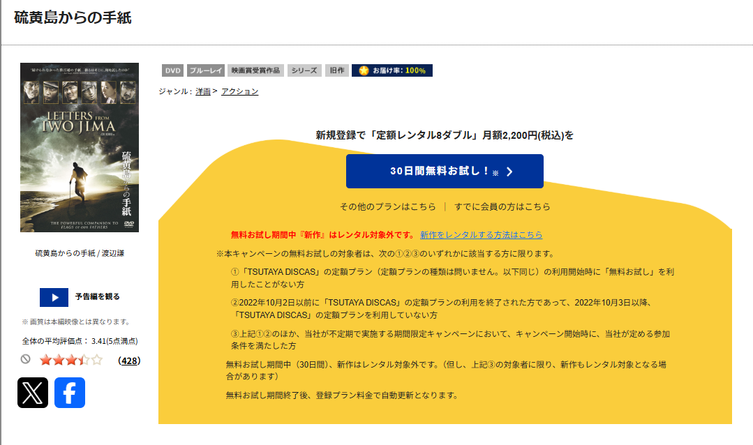This screenshot has height=445, width=753.
Task: Click the ※本キャンペーンの無料お試しの対象者は line
Action: click(x=386, y=253)
